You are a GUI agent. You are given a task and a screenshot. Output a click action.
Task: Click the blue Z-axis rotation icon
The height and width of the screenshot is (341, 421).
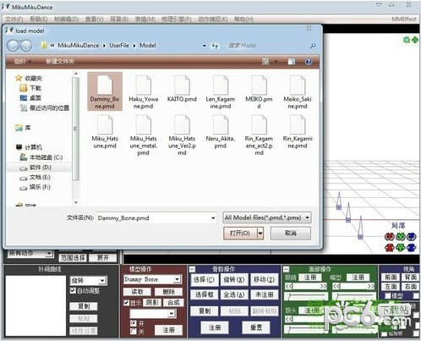click(x=411, y=236)
